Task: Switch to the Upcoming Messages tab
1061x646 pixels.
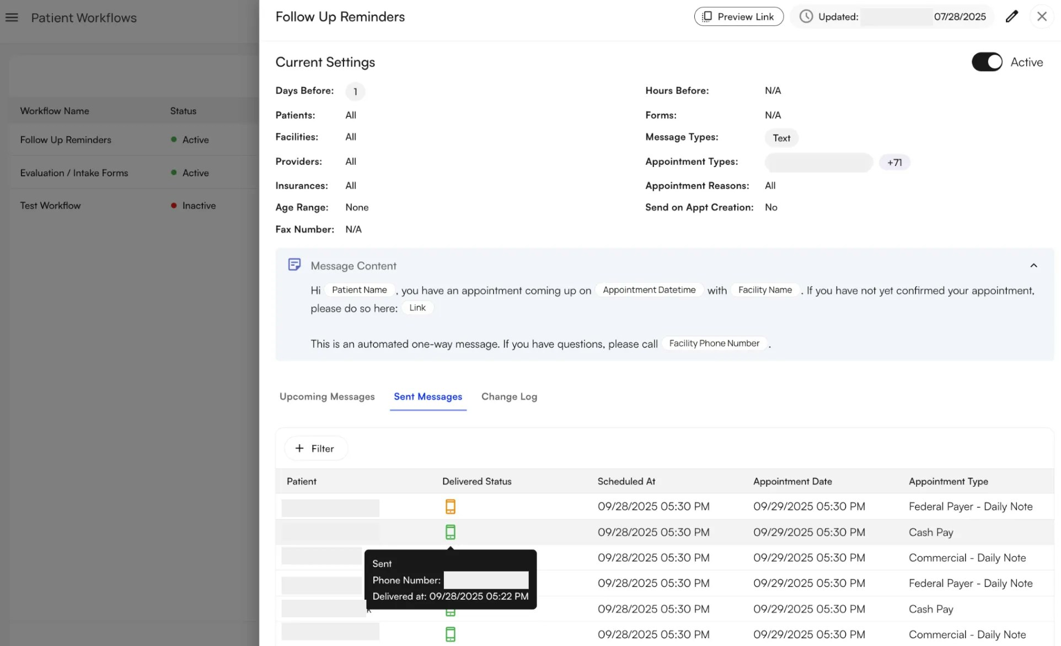Action: pyautogui.click(x=326, y=396)
